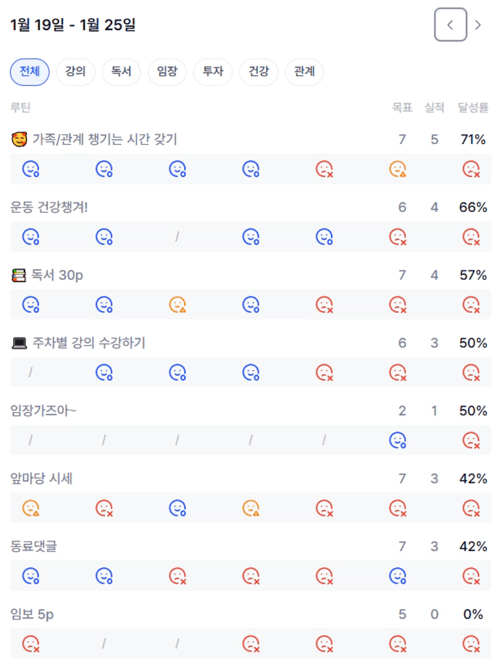Image resolution: width=496 pixels, height=660 pixels.
Task: Go to next week with right chevron
Action: tap(478, 25)
